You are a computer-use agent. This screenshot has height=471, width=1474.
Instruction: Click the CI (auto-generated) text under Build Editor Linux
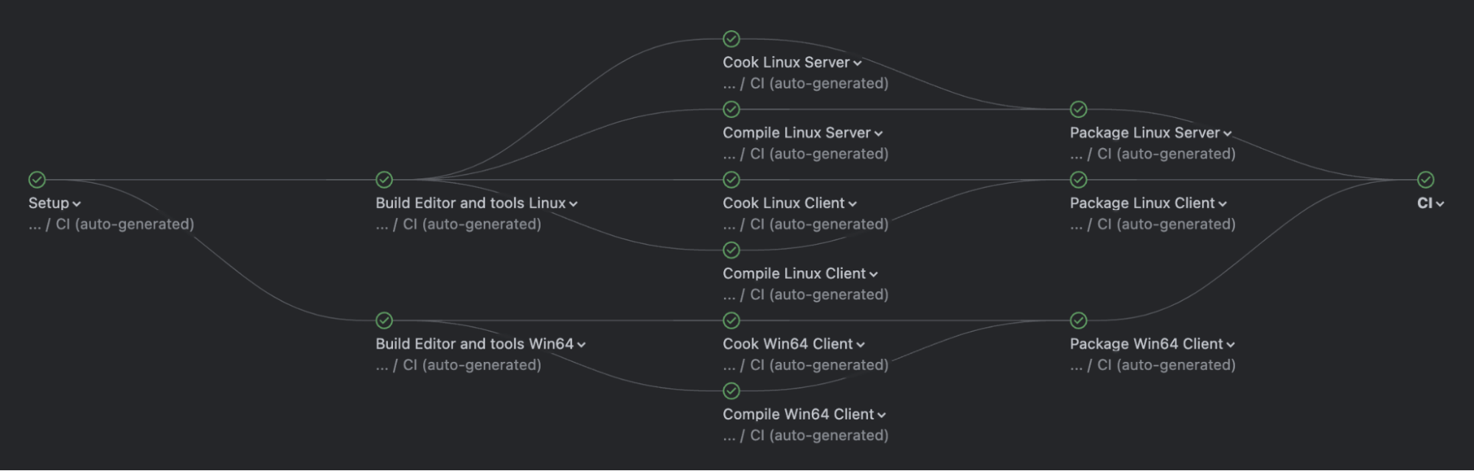[472, 225]
